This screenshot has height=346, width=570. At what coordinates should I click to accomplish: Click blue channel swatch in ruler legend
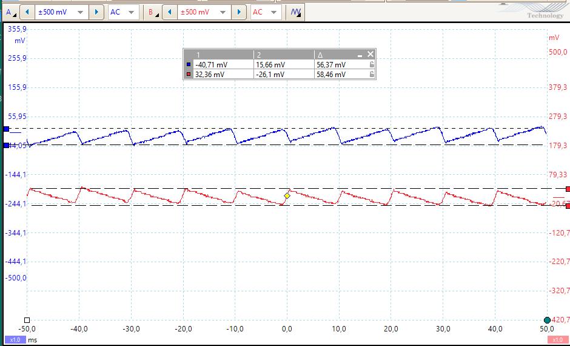click(x=189, y=65)
